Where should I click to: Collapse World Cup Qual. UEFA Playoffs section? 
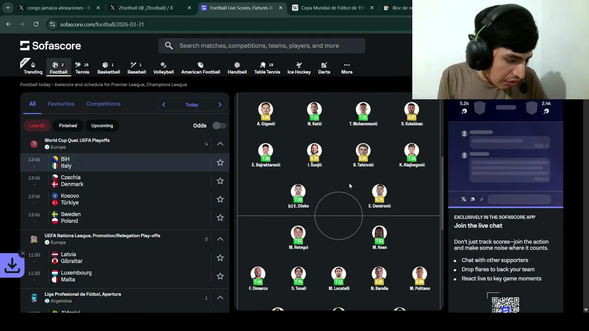click(x=220, y=143)
